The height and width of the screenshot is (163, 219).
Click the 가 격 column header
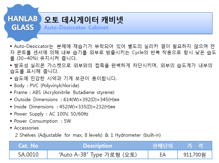(x=195, y=146)
